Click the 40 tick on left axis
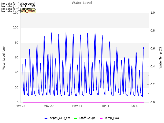Image resolution: width=164 pixels, height=123 pixels. click(16, 72)
